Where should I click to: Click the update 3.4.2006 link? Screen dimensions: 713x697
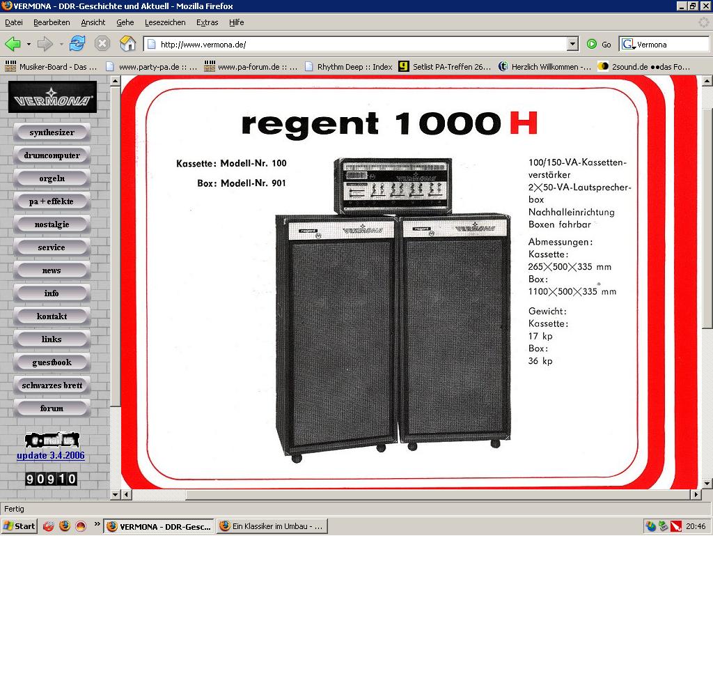50,456
